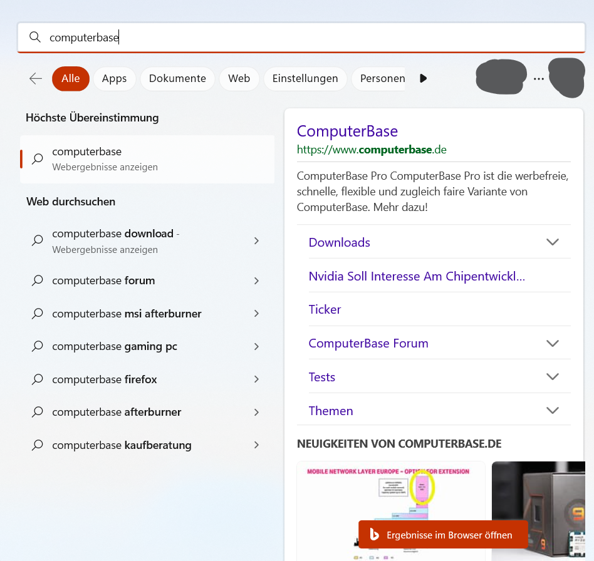Viewport: 594px width, 561px height.
Task: Expand the computerbase forum suggestion arrow
Action: pyautogui.click(x=256, y=281)
